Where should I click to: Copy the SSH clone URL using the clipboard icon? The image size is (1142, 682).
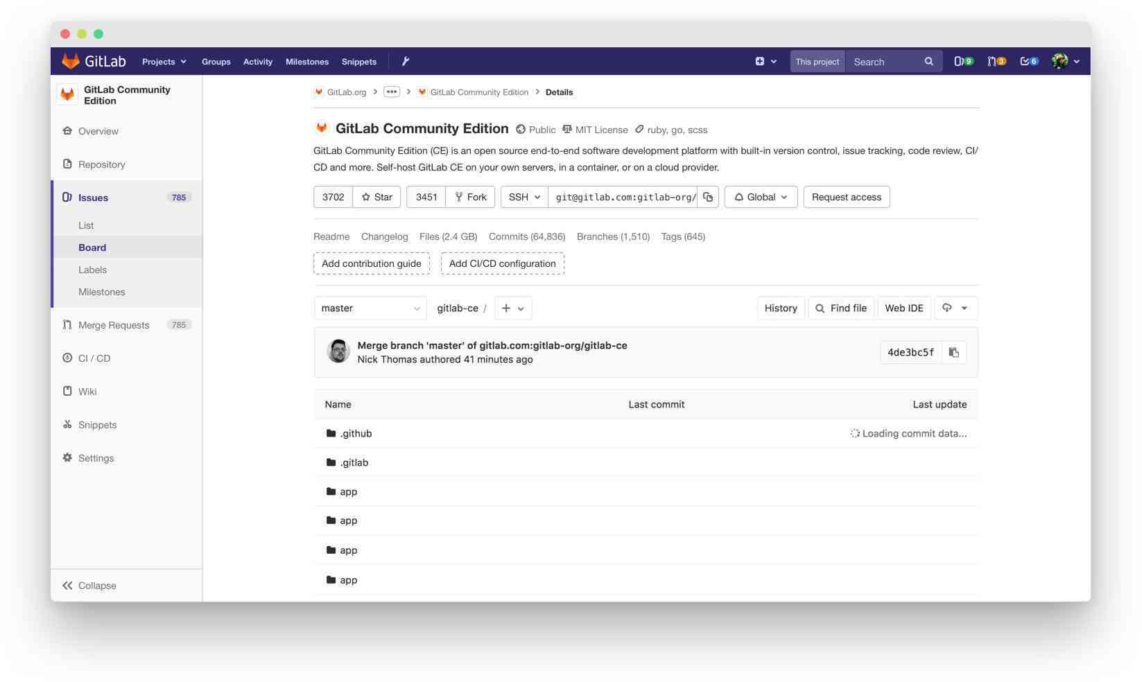click(x=708, y=197)
